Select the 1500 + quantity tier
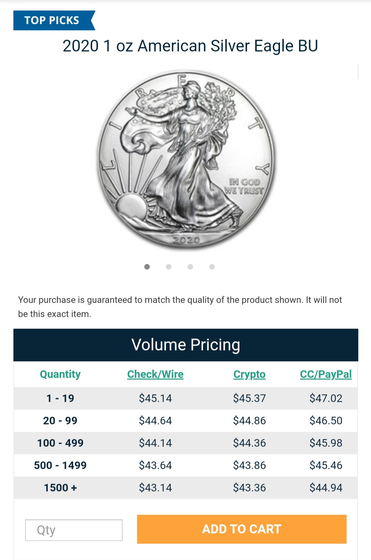This screenshot has height=560, width=371. pos(60,488)
